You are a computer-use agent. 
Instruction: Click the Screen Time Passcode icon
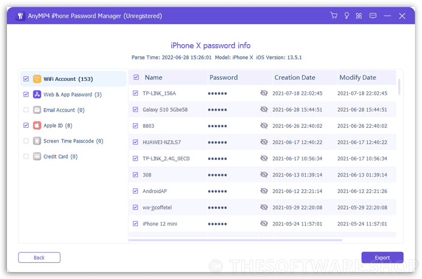pos(37,141)
